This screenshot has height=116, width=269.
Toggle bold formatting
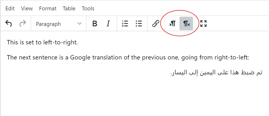click(x=95, y=24)
